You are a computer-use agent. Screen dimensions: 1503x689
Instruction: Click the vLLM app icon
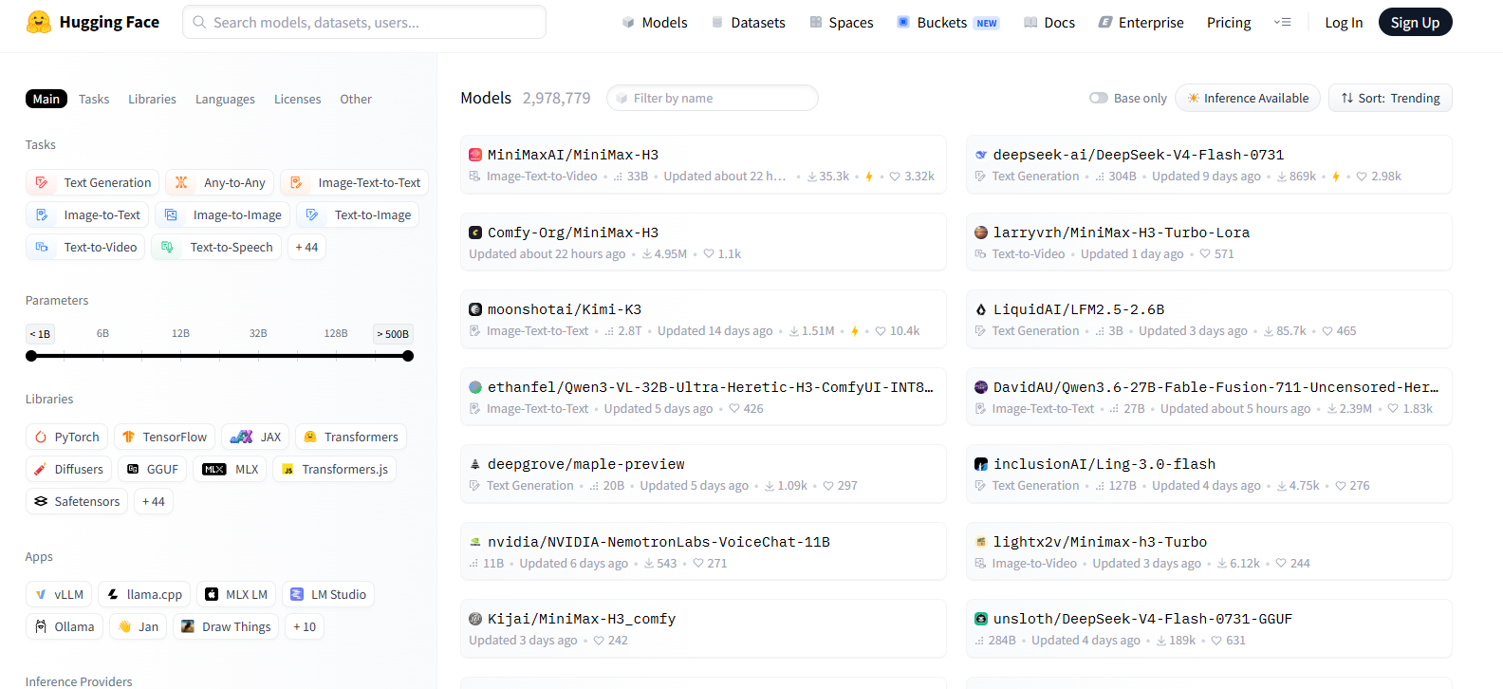41,595
